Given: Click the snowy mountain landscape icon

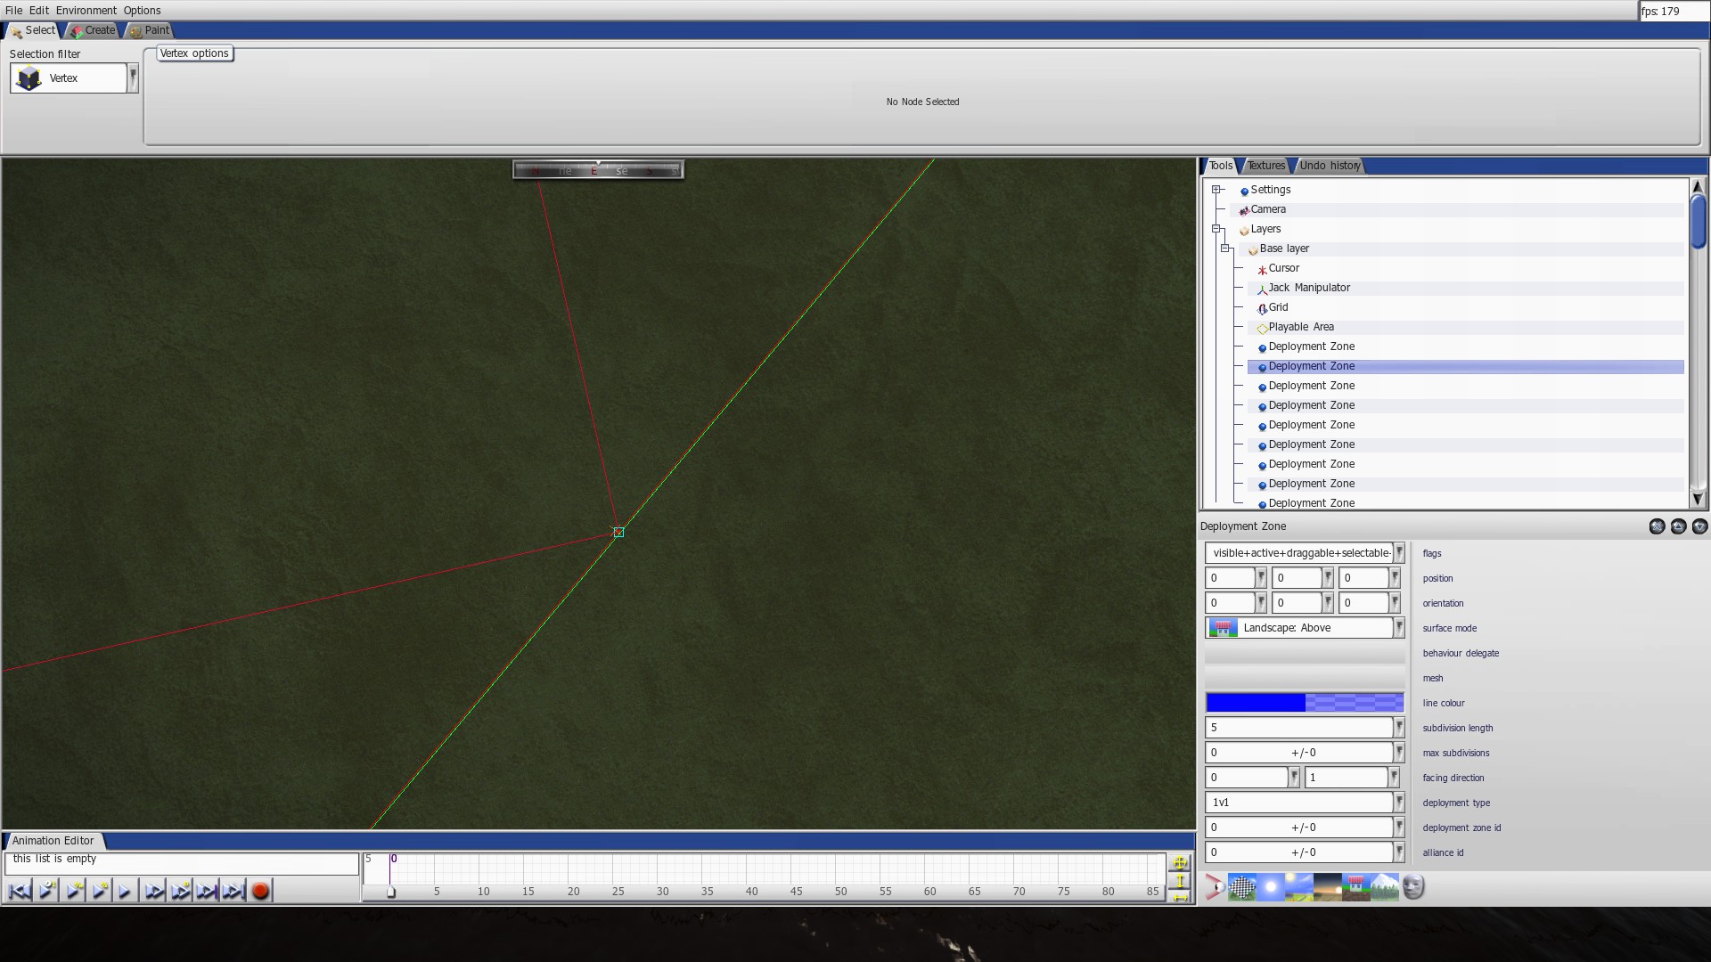Looking at the screenshot, I should [x=1385, y=887].
